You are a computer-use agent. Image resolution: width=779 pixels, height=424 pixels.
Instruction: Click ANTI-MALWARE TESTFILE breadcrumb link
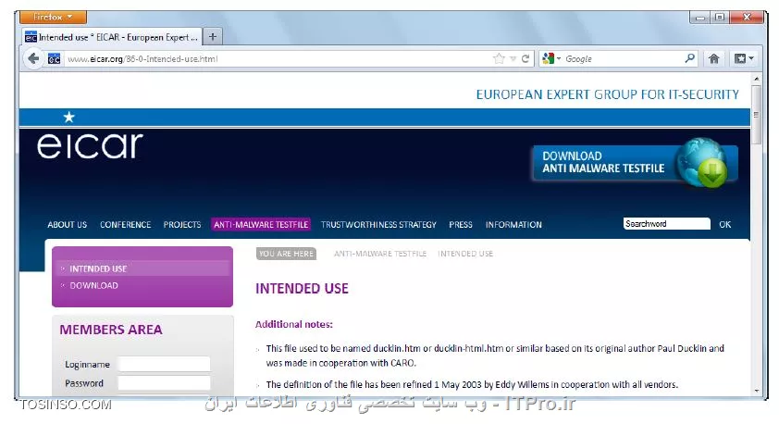click(x=380, y=254)
